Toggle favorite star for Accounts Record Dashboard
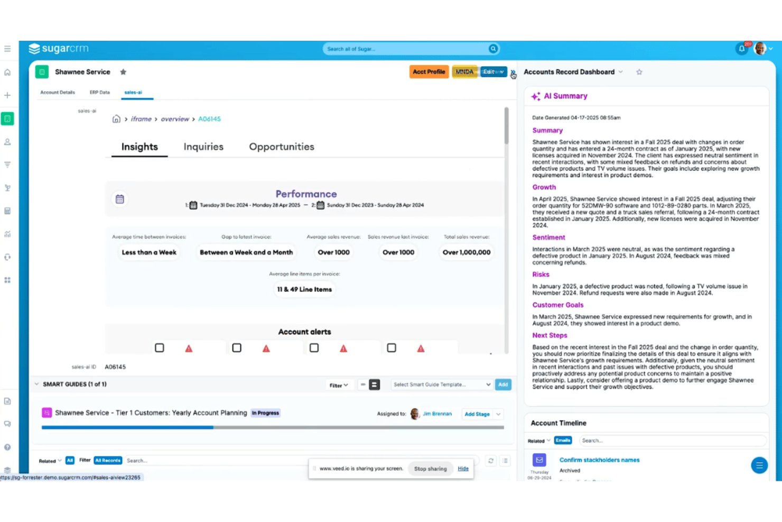The height and width of the screenshot is (522, 782). pyautogui.click(x=639, y=72)
